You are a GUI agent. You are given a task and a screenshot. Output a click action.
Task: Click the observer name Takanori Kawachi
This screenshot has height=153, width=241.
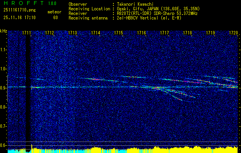134,4
